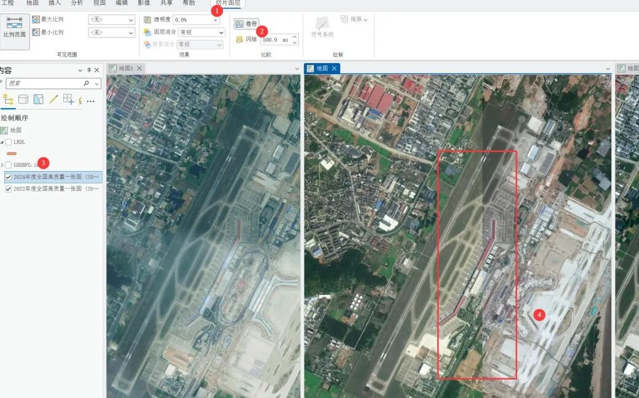The width and height of the screenshot is (639, 398).
Task: Close the 地图3 view tab
Action: pos(139,68)
